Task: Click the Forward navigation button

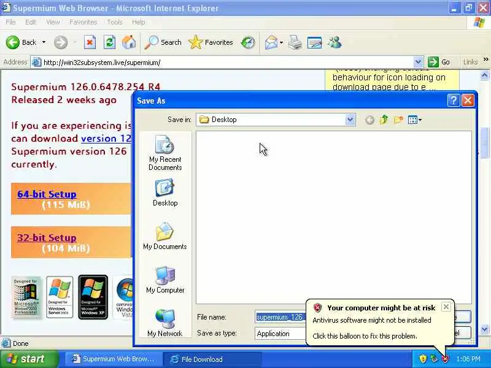Action: 61,42
